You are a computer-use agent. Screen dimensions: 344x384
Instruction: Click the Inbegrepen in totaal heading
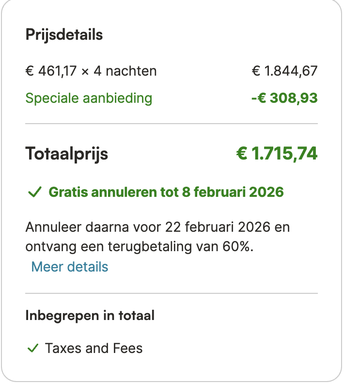[90, 316]
